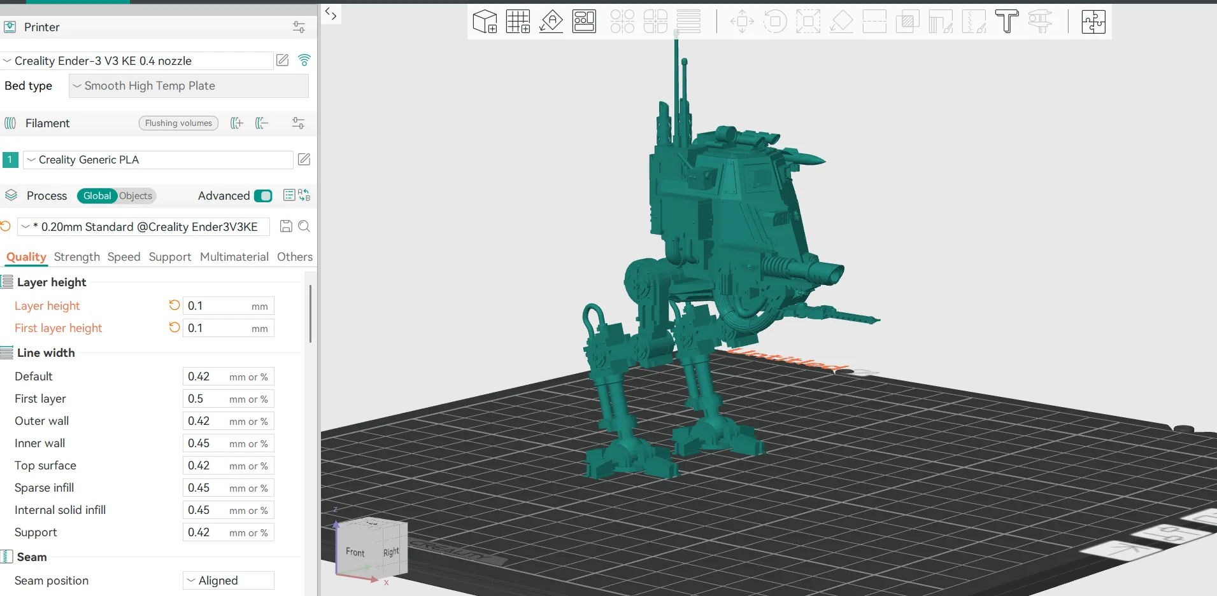This screenshot has height=596, width=1217.
Task: Click the Inner wall line width field
Action: 229,443
